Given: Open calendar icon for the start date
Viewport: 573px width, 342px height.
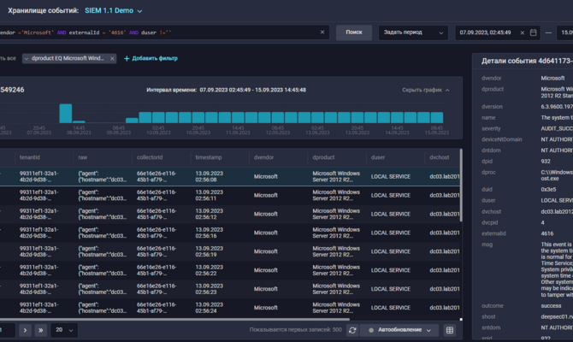Looking at the screenshot, I should pos(534,32).
